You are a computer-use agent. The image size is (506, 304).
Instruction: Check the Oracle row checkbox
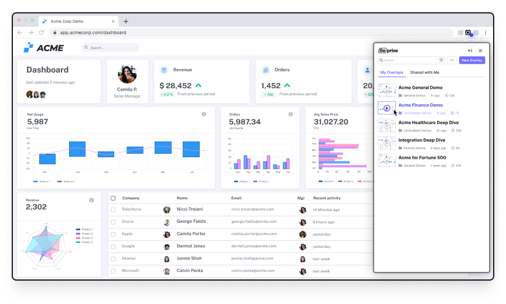click(113, 222)
